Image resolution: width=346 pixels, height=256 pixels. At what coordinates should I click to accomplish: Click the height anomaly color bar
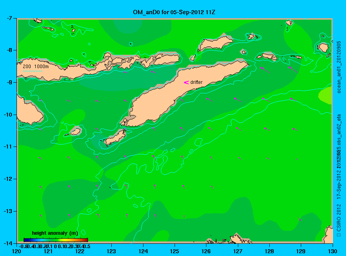56,240
